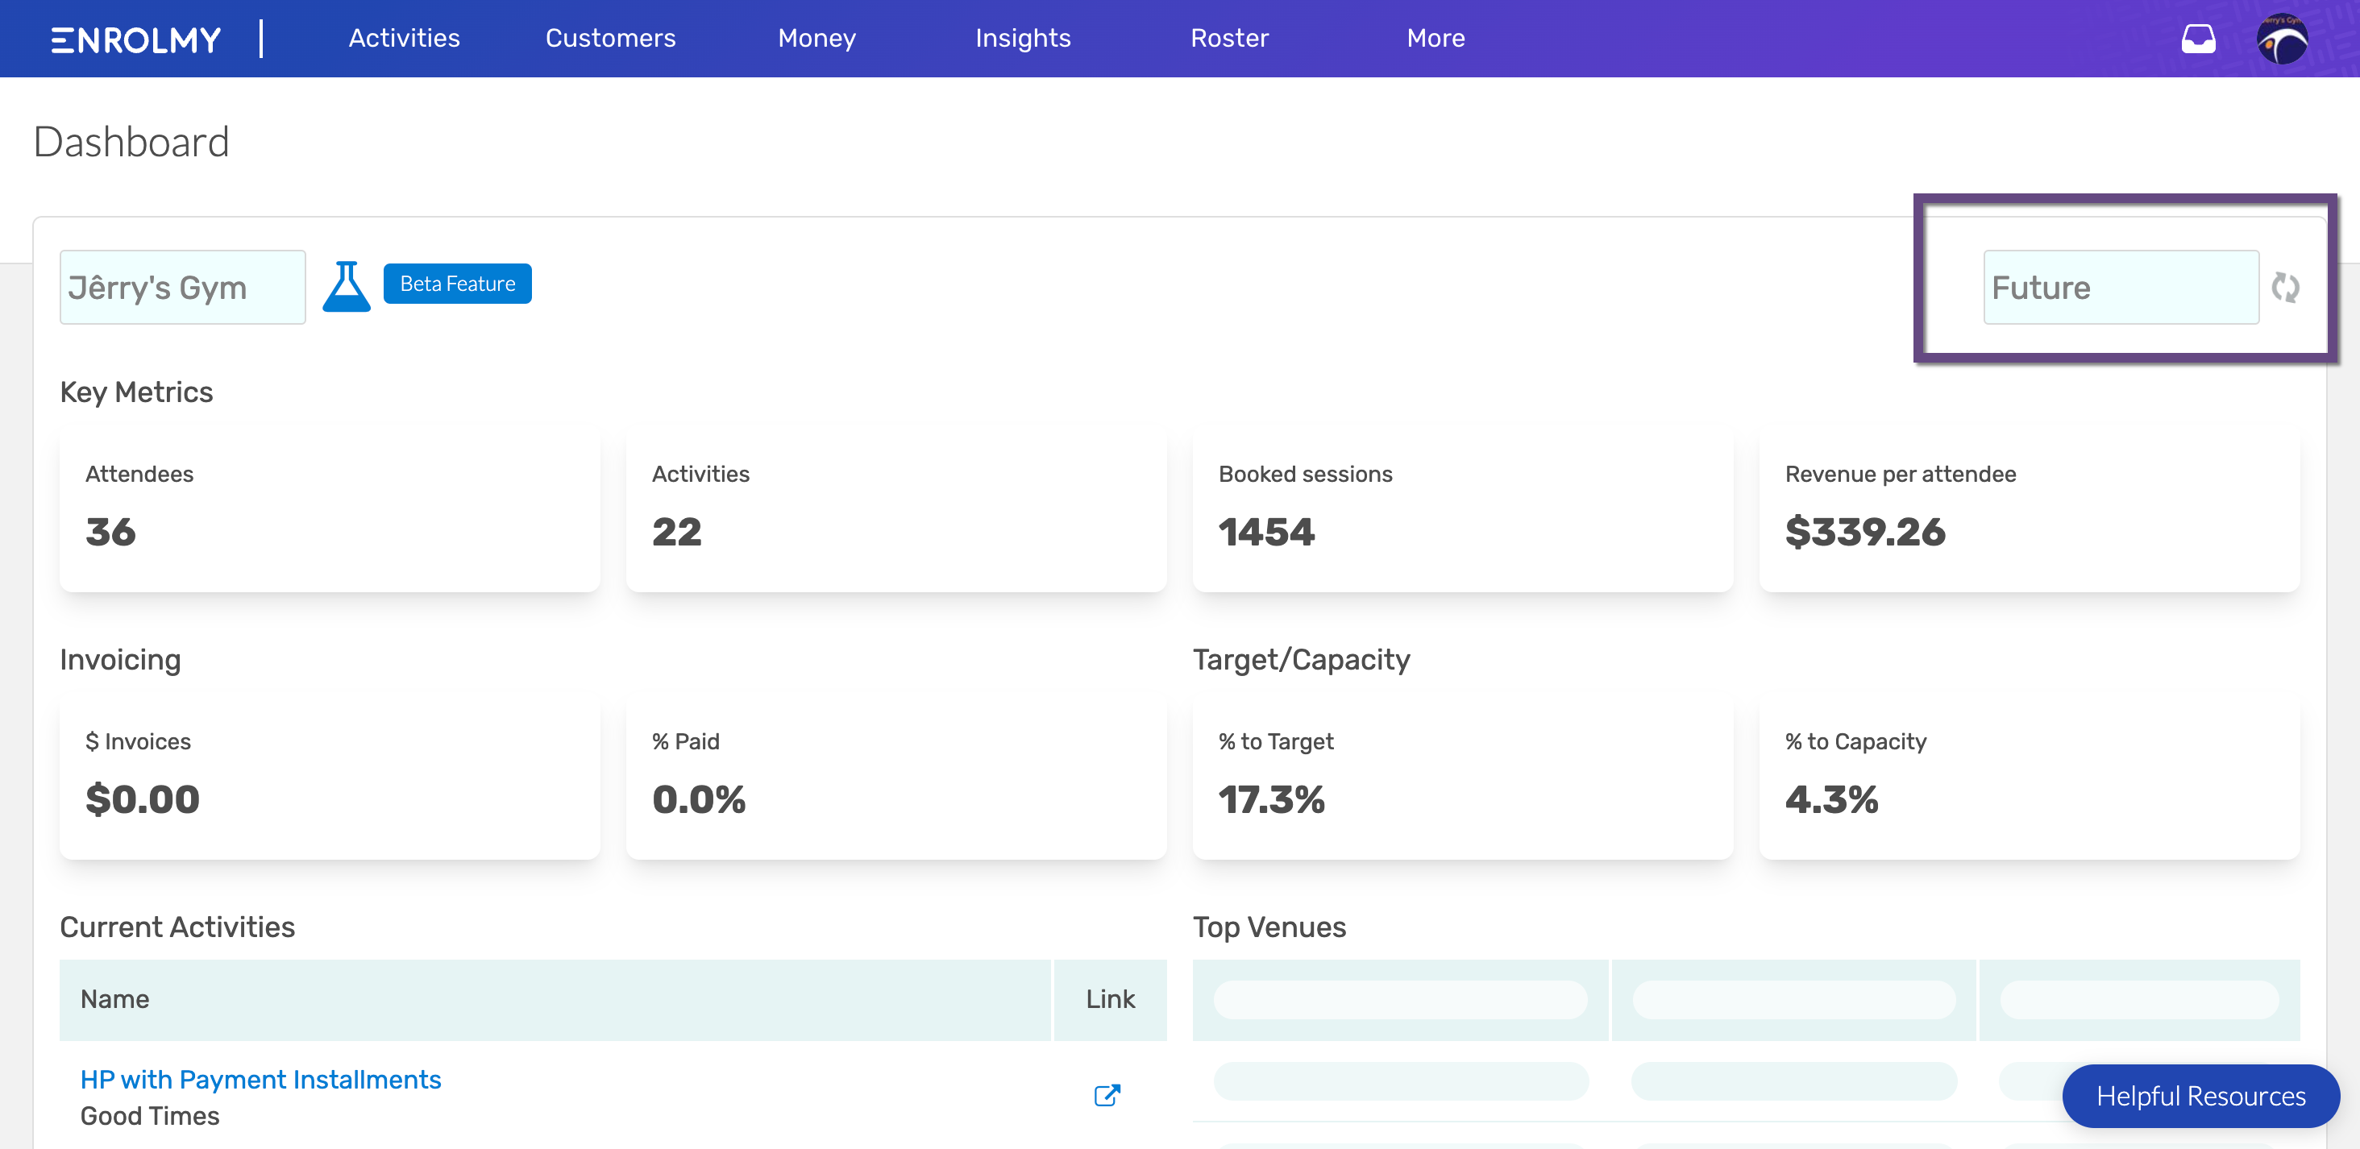The height and width of the screenshot is (1149, 2360).
Task: Click the Attendees metric card
Action: (330, 509)
